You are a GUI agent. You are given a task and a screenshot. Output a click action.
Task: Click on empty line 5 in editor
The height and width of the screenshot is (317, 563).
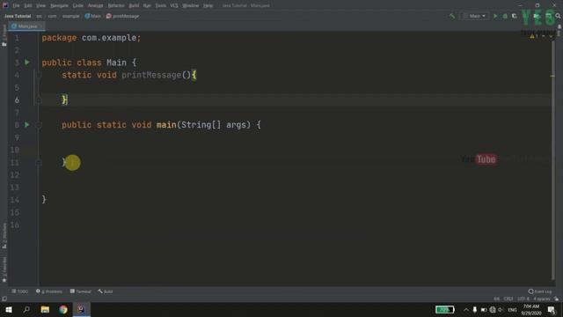tap(295, 88)
